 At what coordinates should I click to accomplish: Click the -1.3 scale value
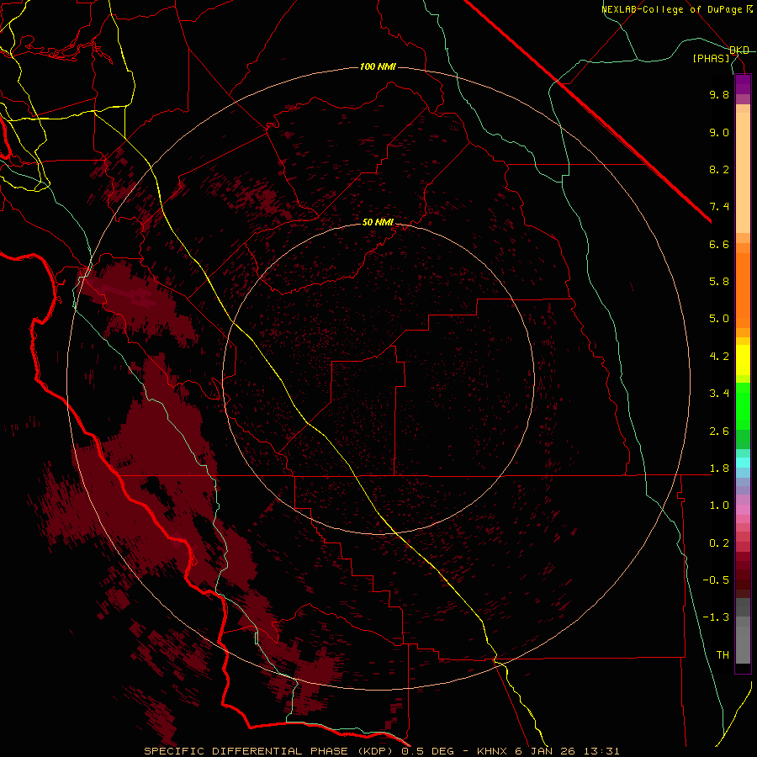[716, 617]
